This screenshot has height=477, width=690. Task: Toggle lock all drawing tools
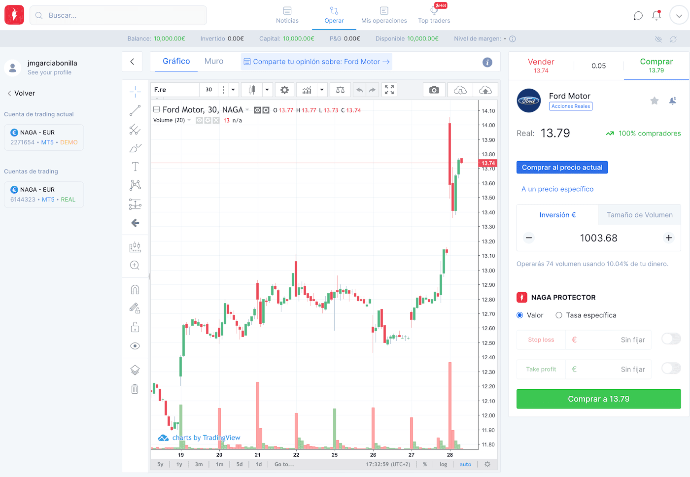[135, 327]
